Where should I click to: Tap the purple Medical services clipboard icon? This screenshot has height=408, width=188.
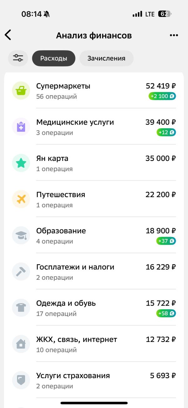[21, 127]
